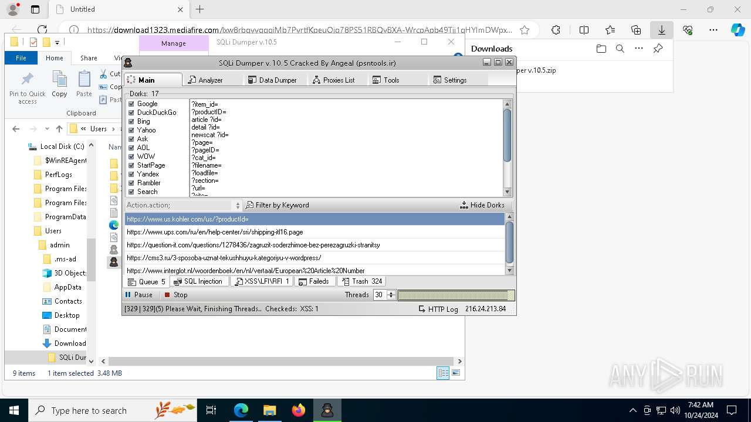
Task: Open the Queue 5 results tab
Action: coord(147,281)
